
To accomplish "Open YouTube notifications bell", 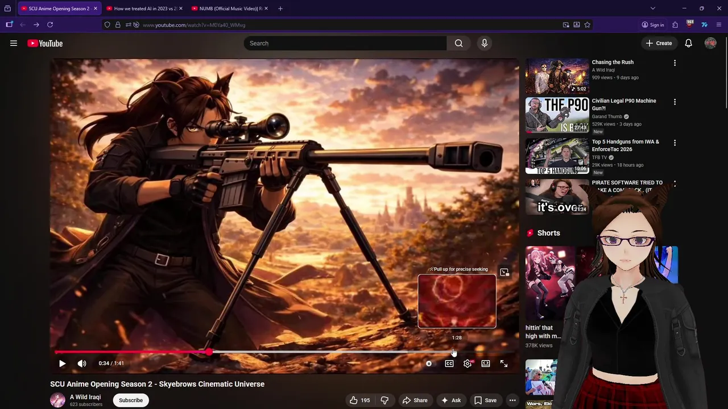I will (688, 43).
